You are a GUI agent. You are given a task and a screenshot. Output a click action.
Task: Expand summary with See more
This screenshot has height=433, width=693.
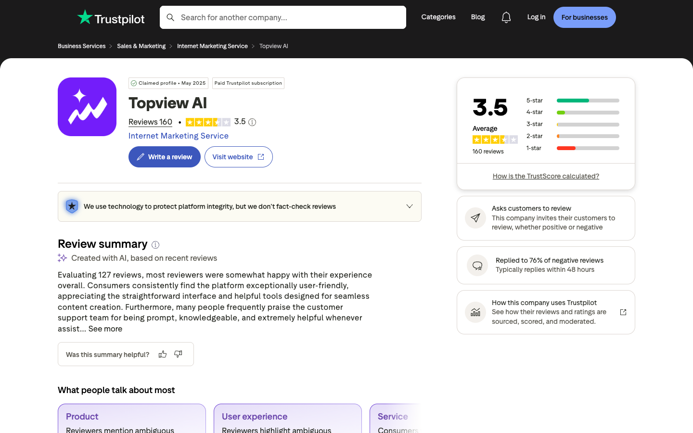(x=105, y=329)
